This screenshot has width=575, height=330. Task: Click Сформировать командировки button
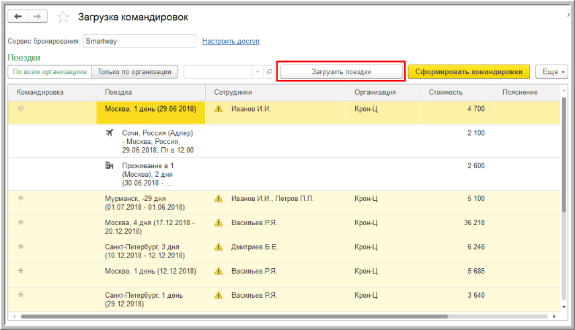[x=469, y=72]
